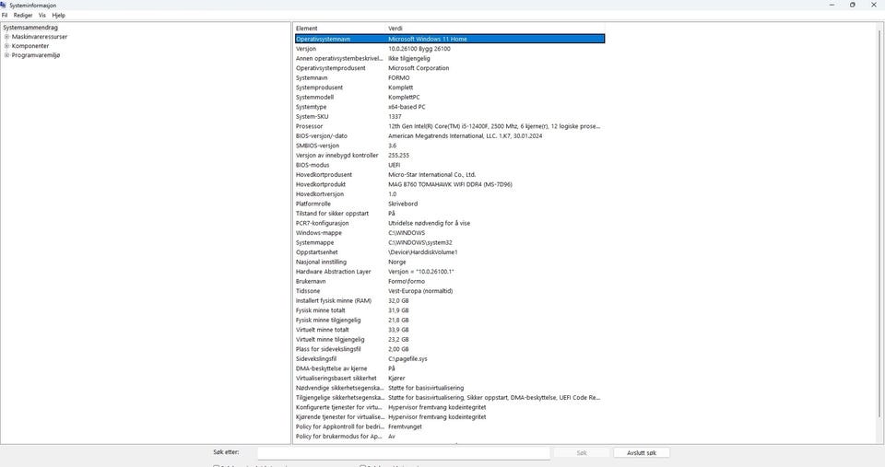Select the BIOS-modus row
885x467 pixels.
(x=449, y=165)
